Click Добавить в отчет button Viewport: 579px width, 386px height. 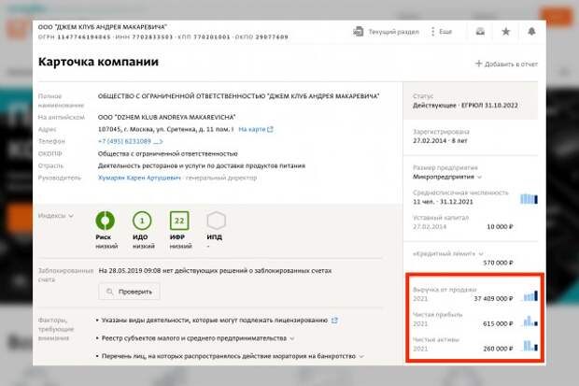click(506, 64)
